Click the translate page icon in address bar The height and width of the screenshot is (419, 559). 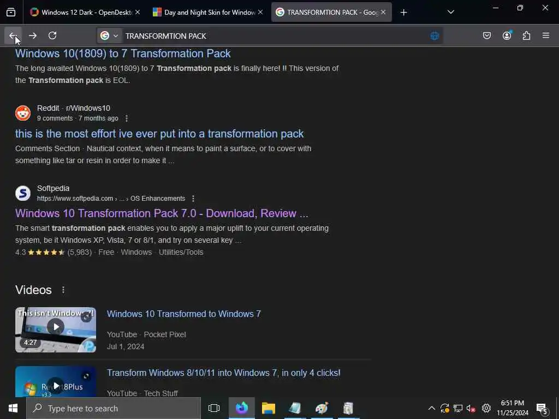(x=435, y=36)
